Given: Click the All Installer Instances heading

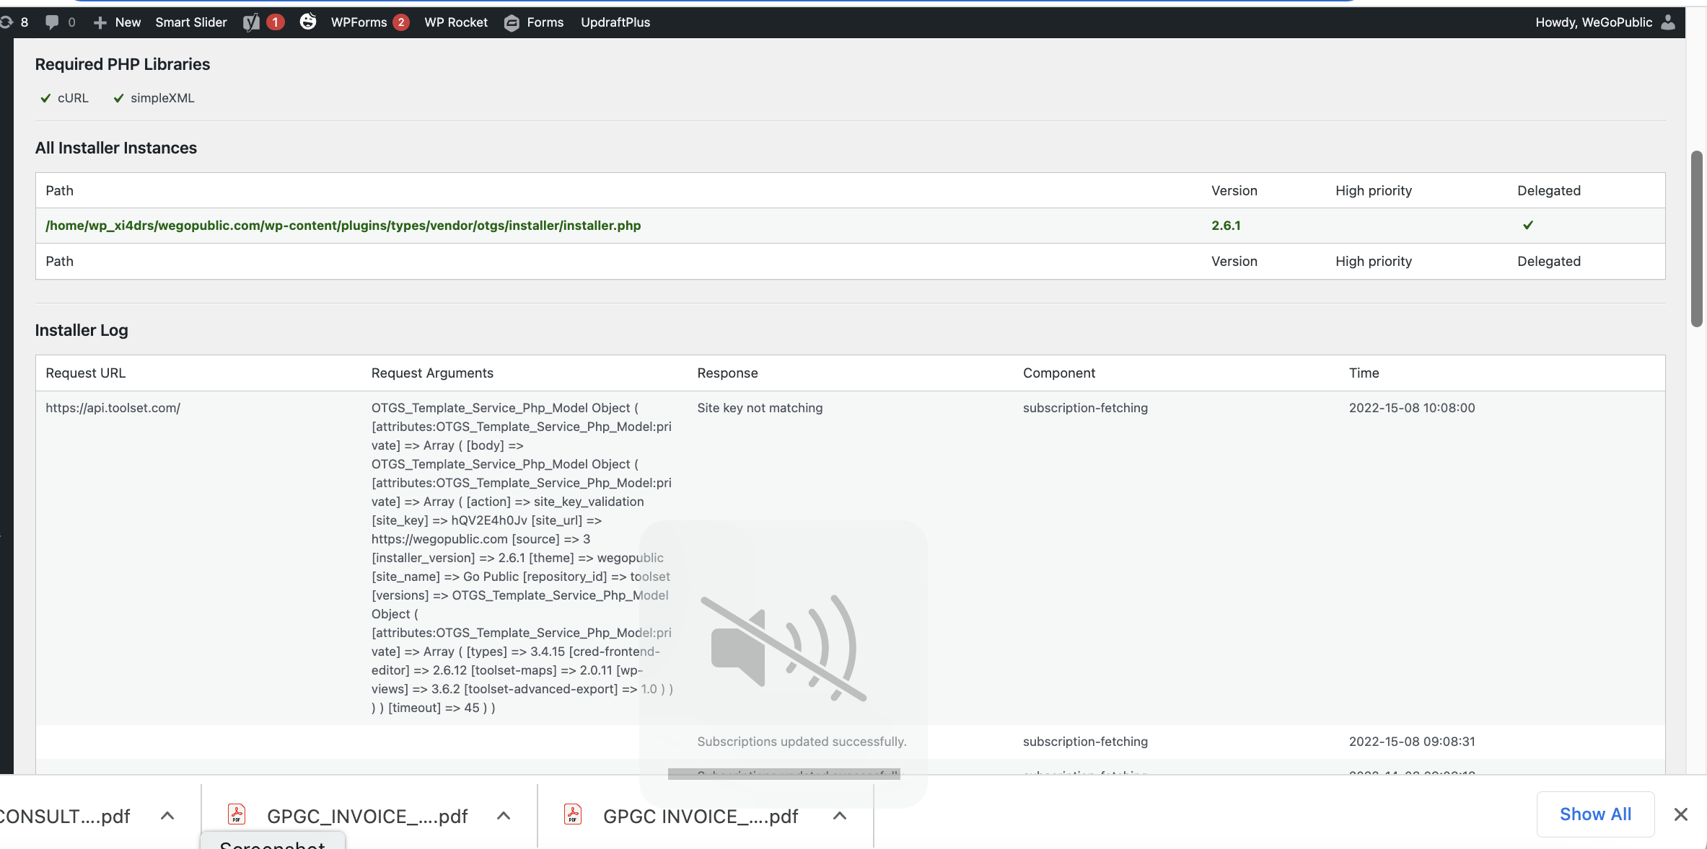Looking at the screenshot, I should (x=116, y=148).
